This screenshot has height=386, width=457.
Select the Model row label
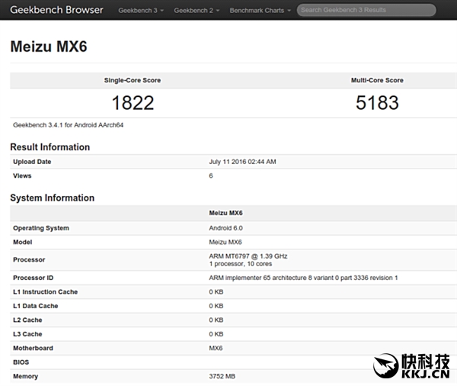[22, 242]
